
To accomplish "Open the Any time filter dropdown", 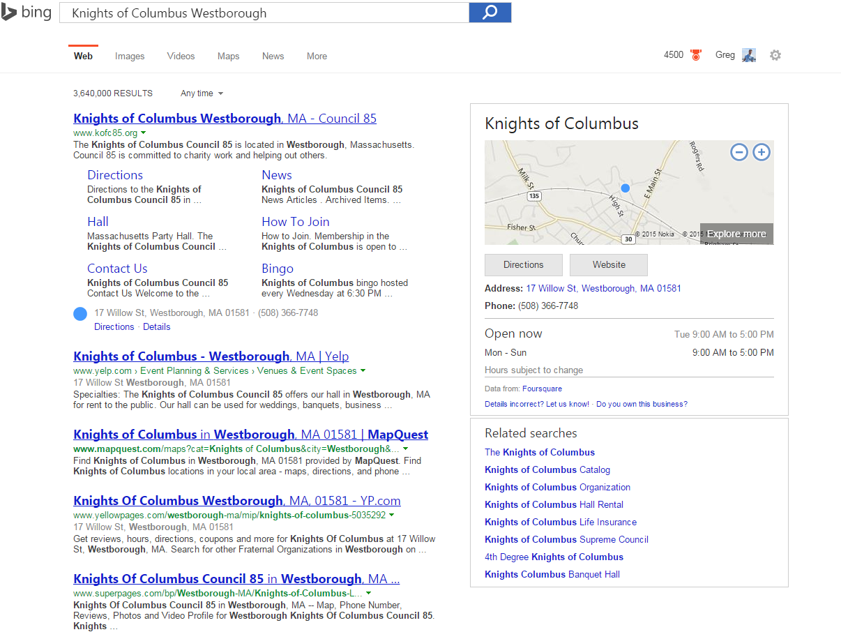I will [202, 93].
